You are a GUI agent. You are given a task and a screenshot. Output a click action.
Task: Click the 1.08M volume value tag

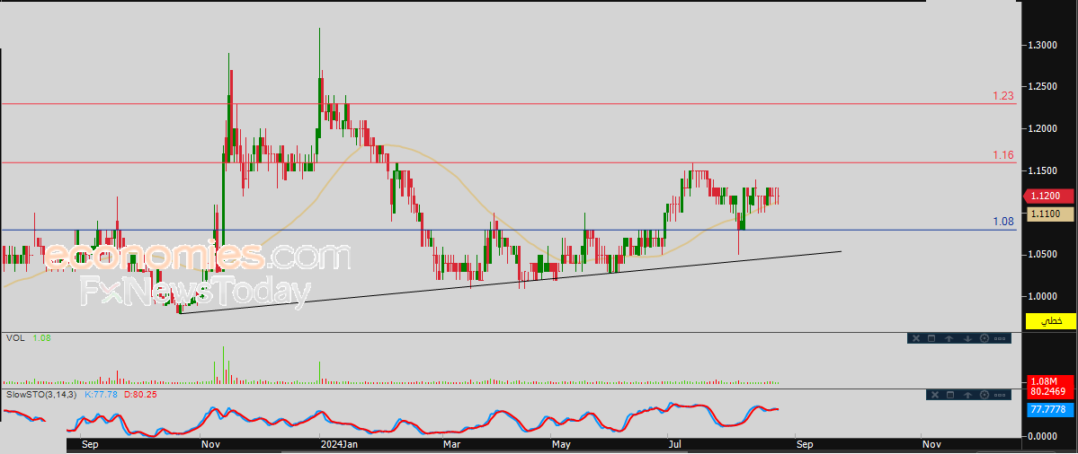coord(1050,381)
